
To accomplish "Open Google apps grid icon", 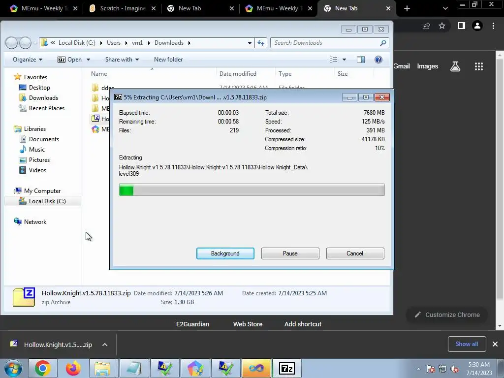I will point(478,66).
